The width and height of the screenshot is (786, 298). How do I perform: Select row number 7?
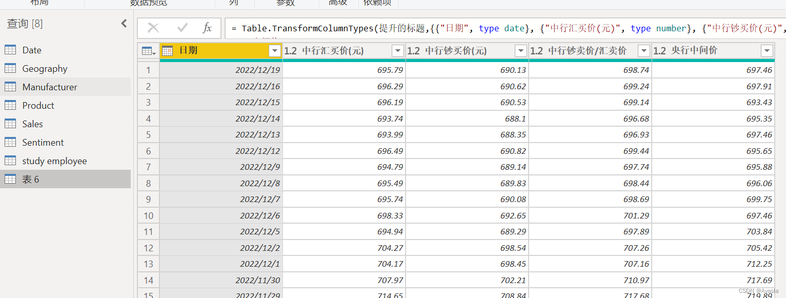pos(149,167)
